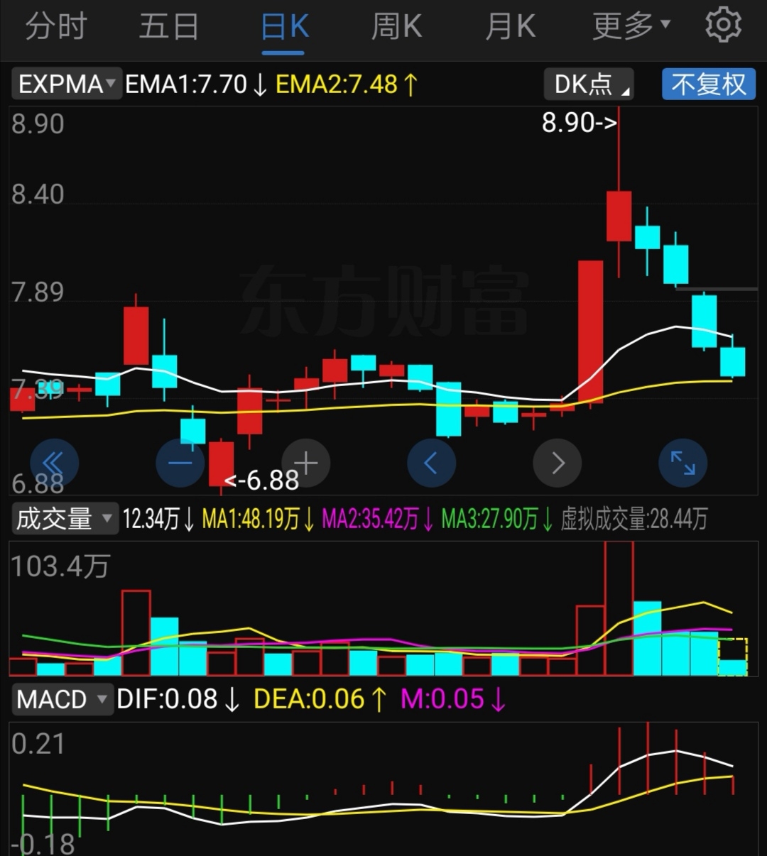Switch to 周K tab

tap(397, 27)
